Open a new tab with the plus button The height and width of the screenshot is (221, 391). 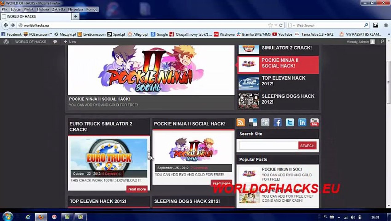(x=76, y=16)
